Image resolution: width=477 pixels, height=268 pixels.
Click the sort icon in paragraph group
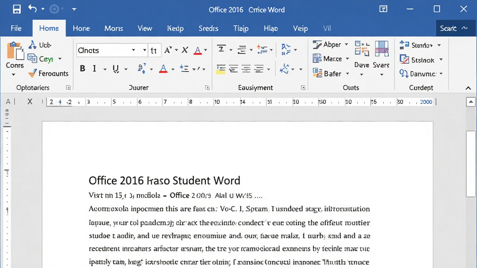click(x=286, y=49)
